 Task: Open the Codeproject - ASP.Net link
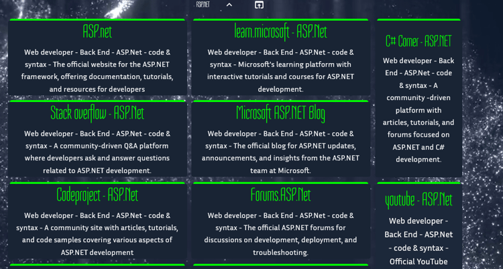[x=97, y=195]
